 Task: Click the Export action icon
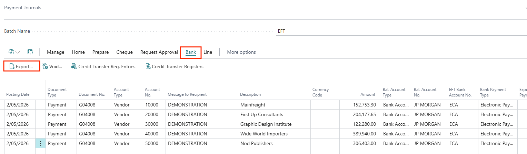tap(12, 66)
